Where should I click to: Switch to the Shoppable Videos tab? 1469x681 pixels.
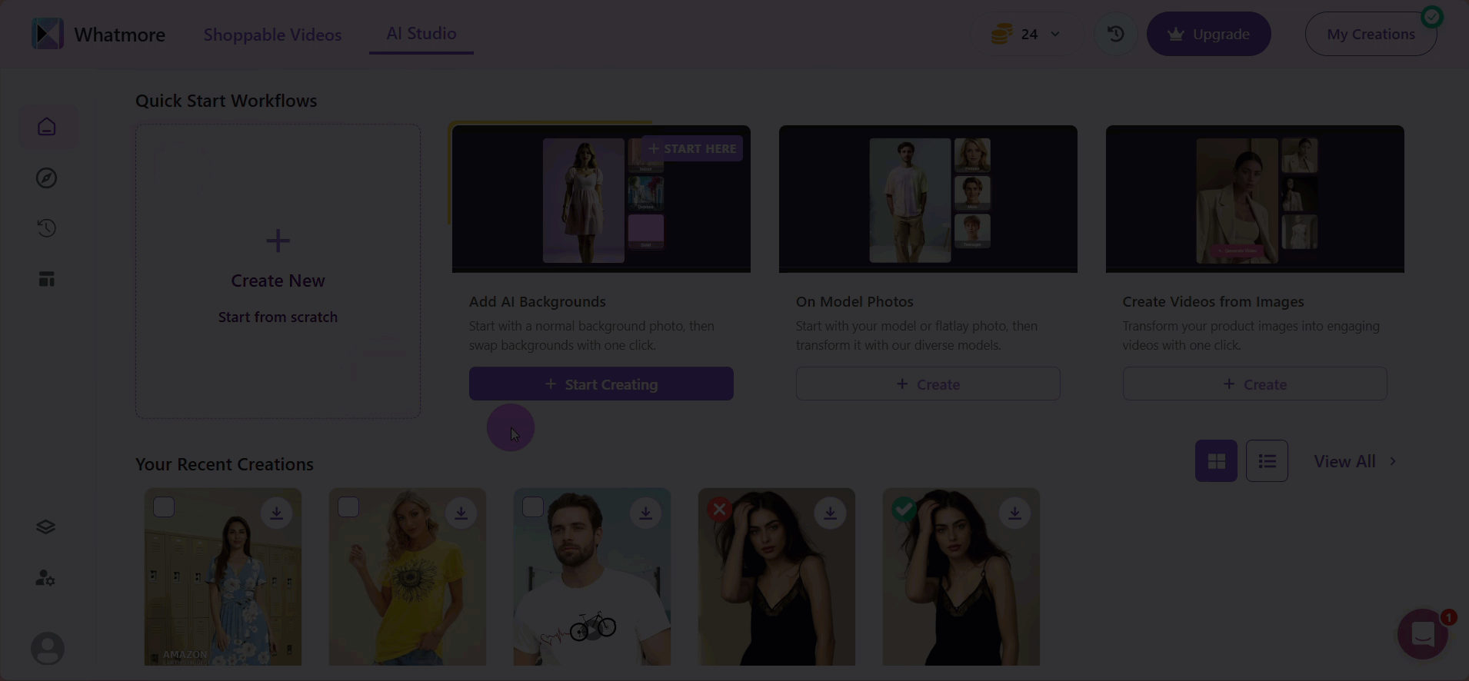pyautogui.click(x=272, y=35)
